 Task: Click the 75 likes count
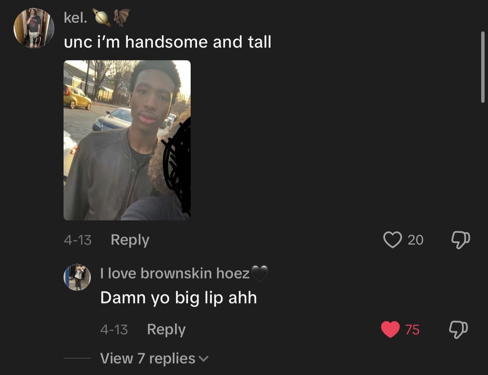(412, 330)
